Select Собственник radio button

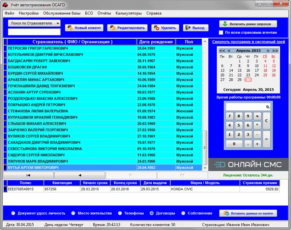point(183,213)
